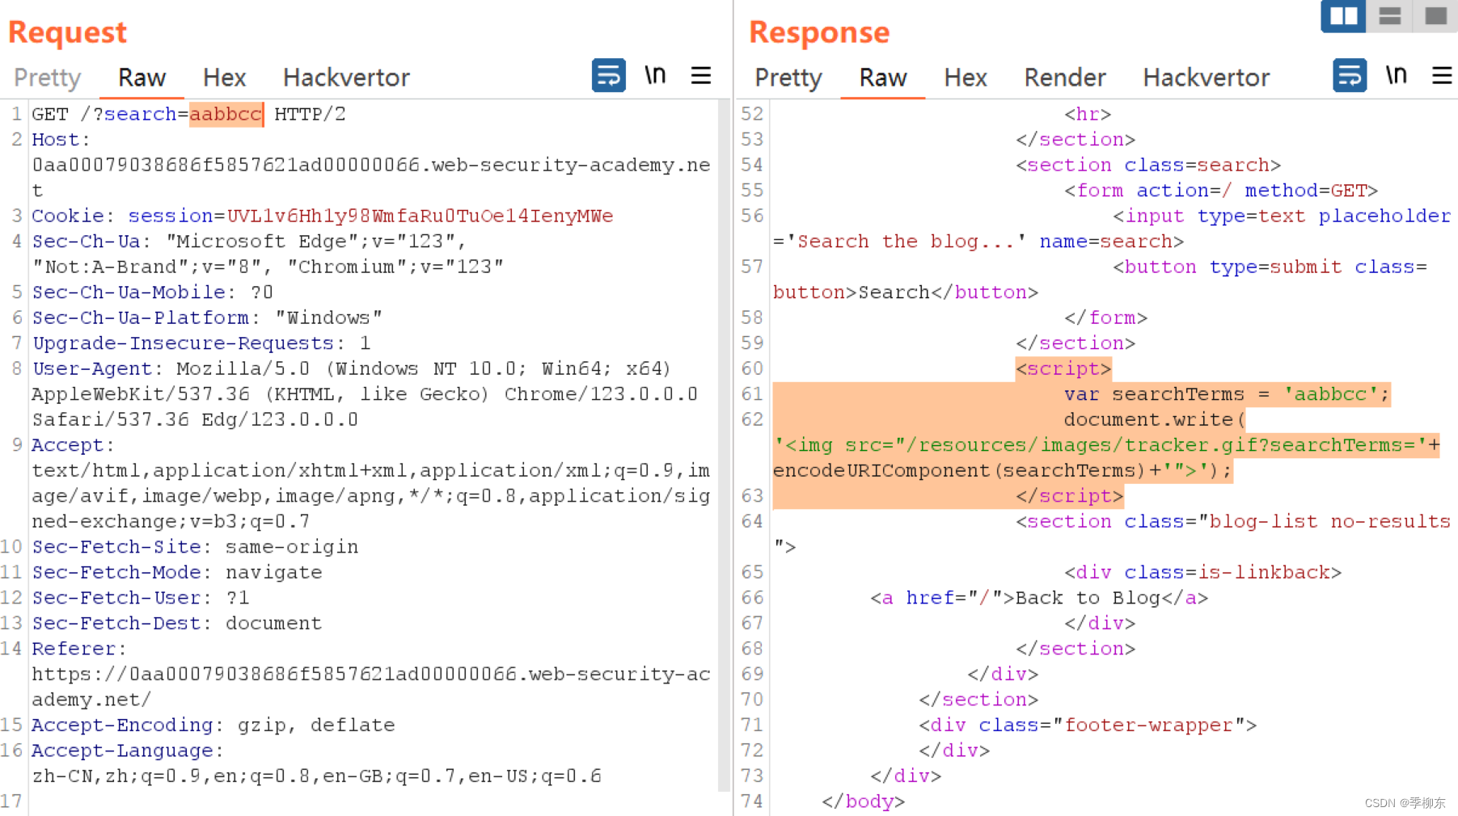
Task: Open the Response Hackvertor tab
Action: pyautogui.click(x=1207, y=78)
